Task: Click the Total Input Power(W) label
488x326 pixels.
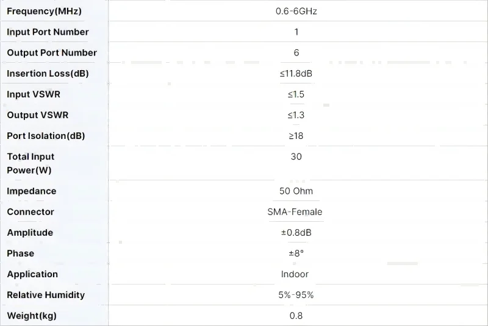Action: pyautogui.click(x=30, y=163)
